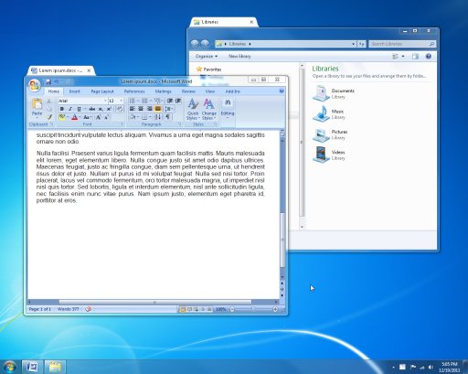Open the Word Help icon on ribbon

click(282, 91)
